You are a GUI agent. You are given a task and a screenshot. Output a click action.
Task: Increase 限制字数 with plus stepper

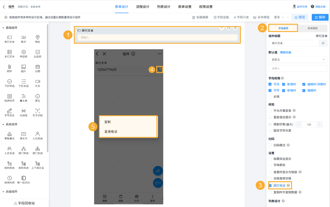click(319, 125)
